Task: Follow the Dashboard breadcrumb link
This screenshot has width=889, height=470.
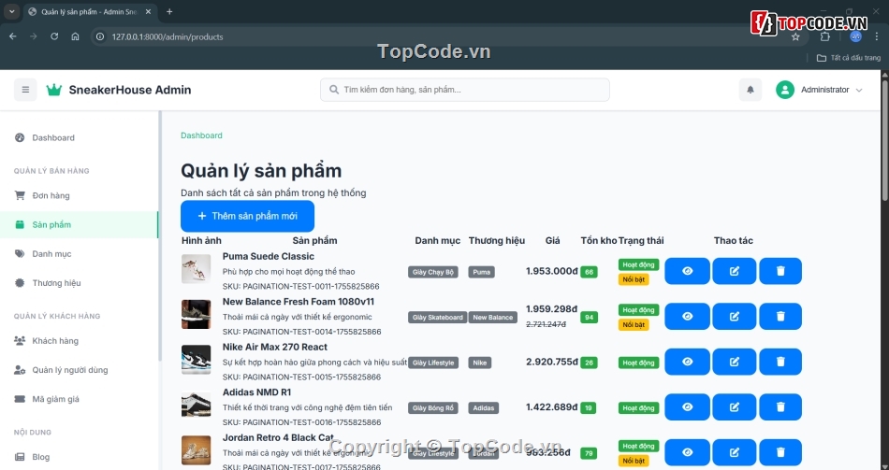Action: [201, 135]
